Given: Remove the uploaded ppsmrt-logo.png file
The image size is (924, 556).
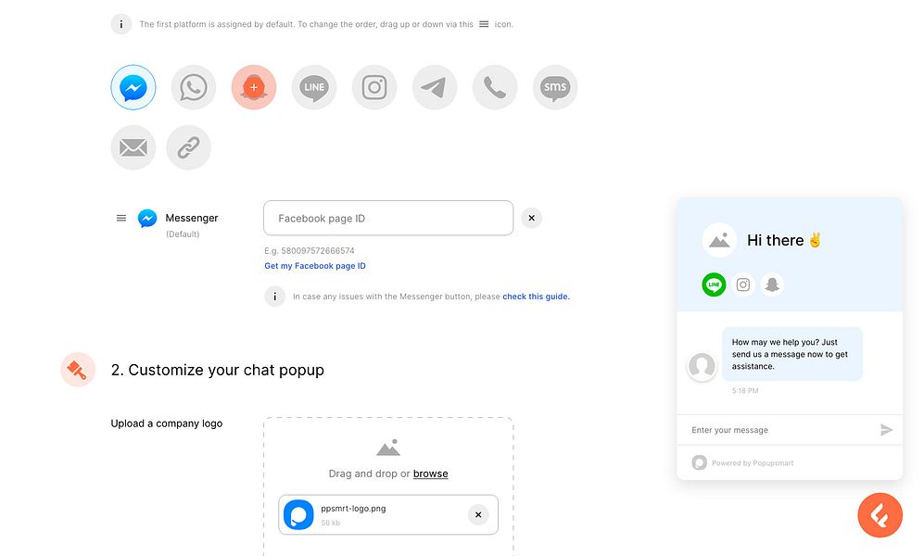Looking at the screenshot, I should click(x=478, y=514).
